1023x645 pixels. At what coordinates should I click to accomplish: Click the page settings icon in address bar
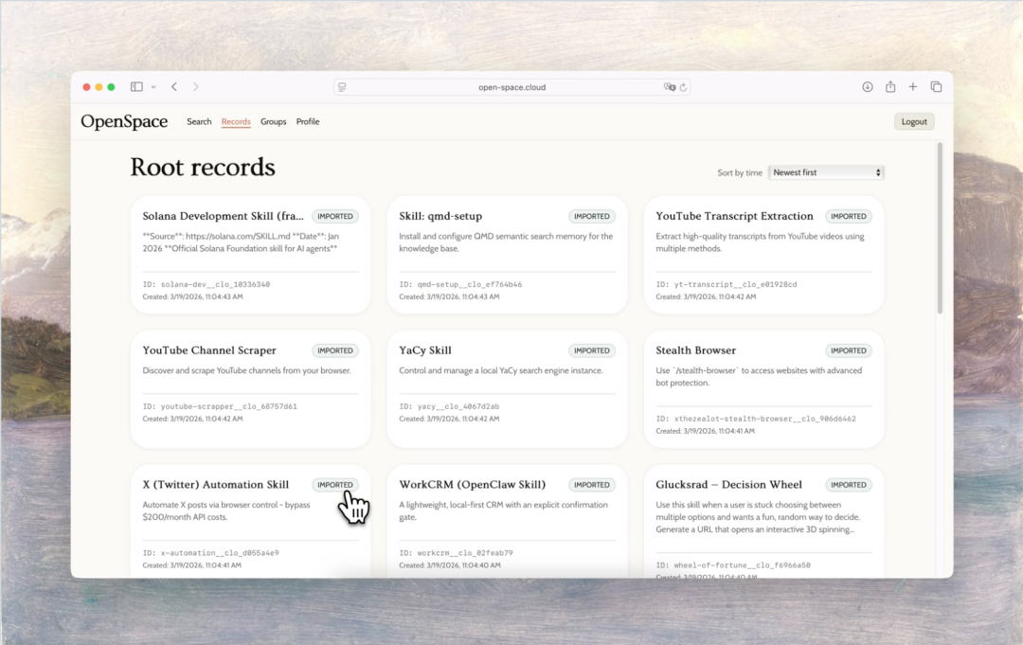tap(342, 87)
